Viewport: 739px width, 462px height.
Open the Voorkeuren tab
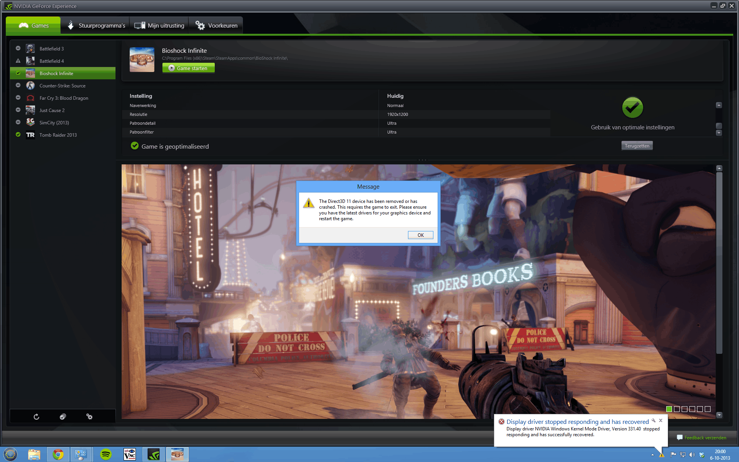pos(216,26)
